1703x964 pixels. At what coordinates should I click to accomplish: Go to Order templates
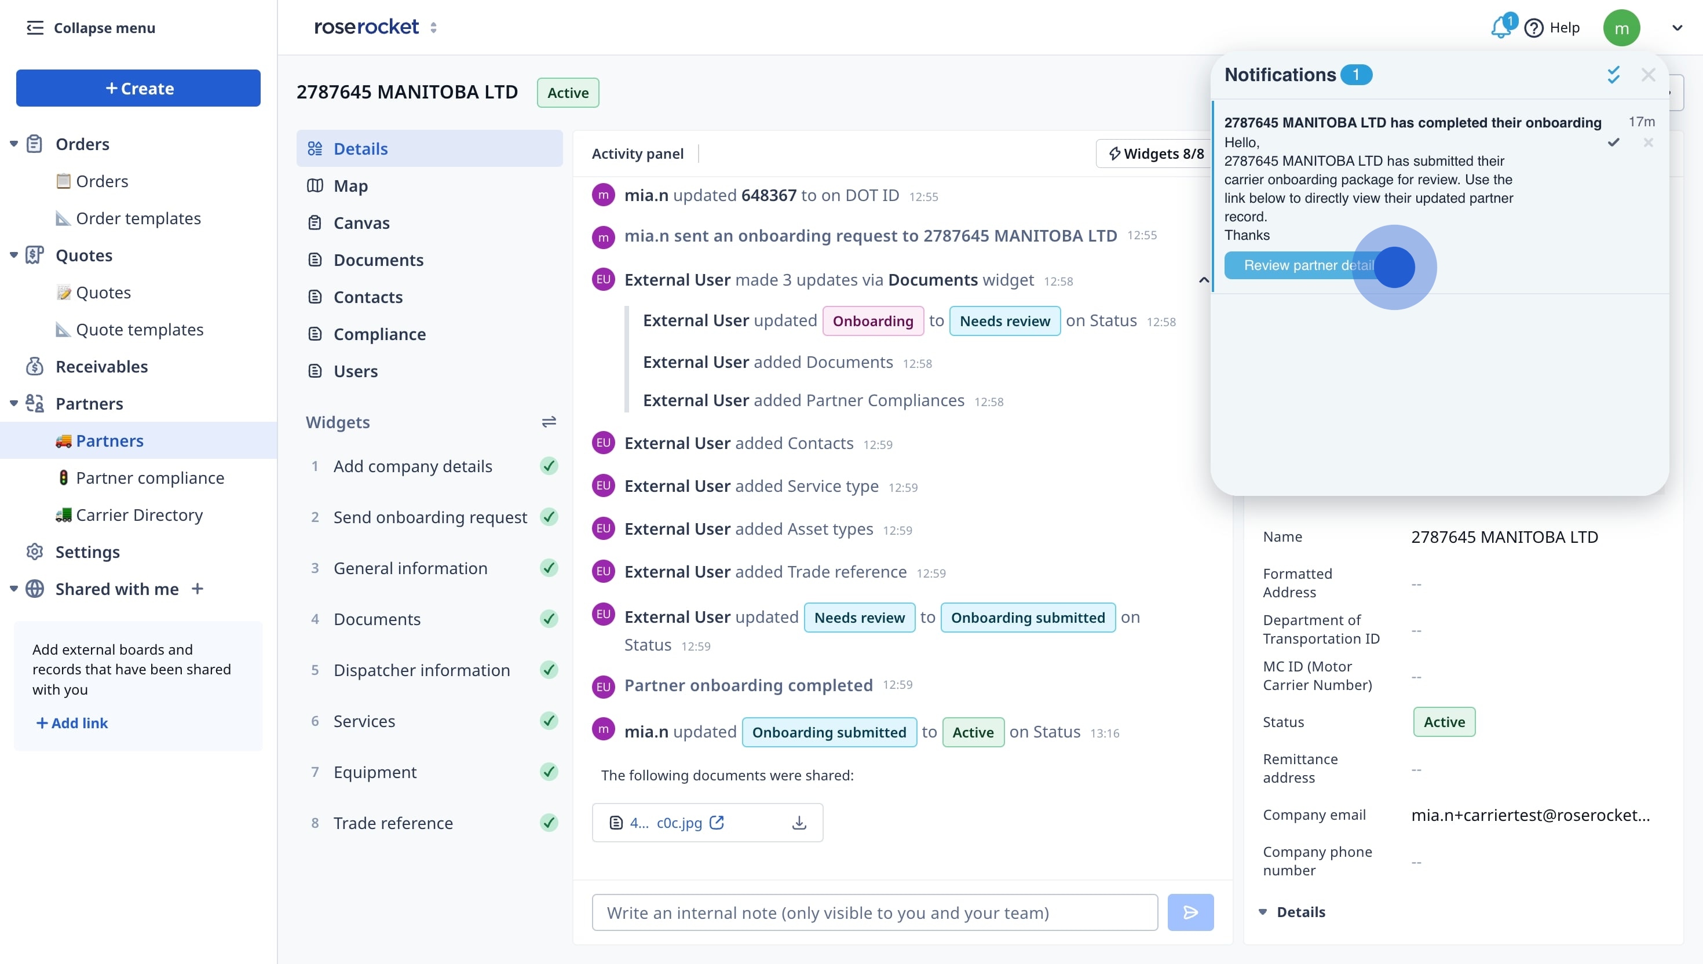click(x=138, y=218)
